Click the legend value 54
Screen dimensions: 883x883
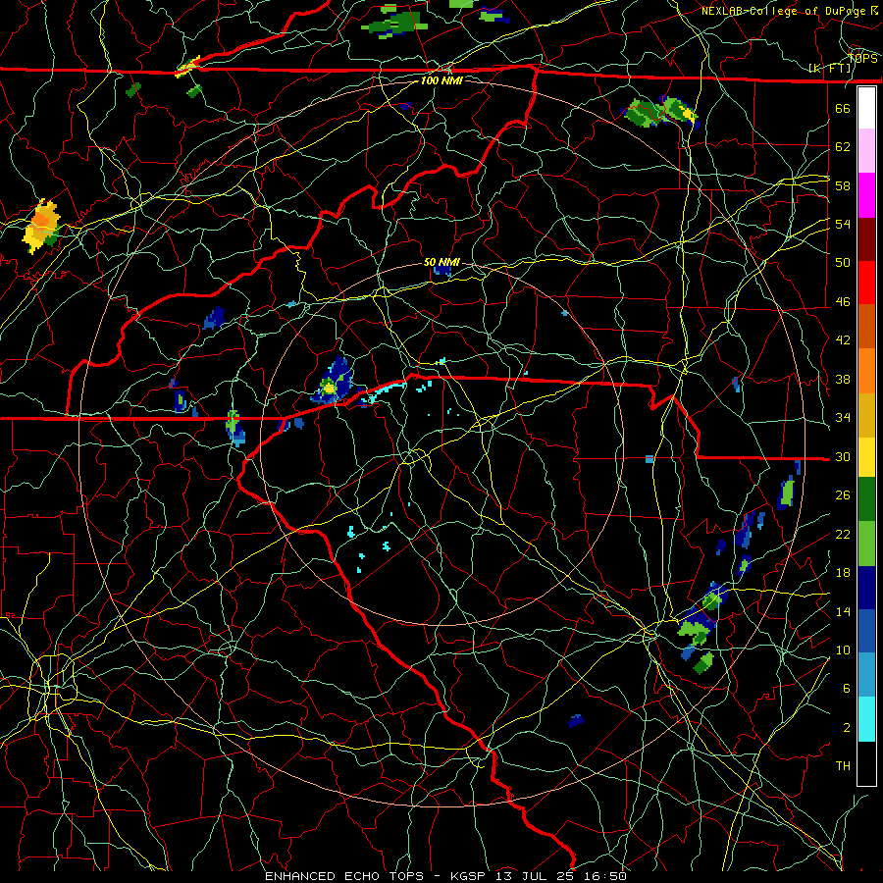843,224
